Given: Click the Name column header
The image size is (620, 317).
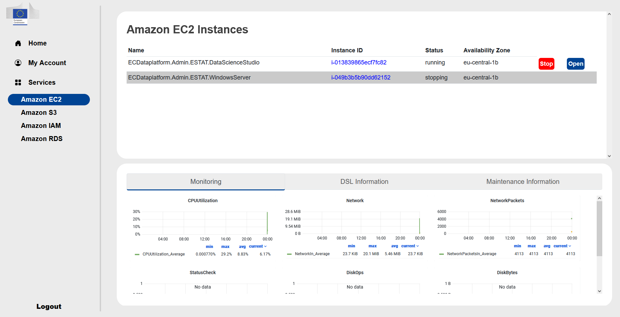Looking at the screenshot, I should point(136,50).
